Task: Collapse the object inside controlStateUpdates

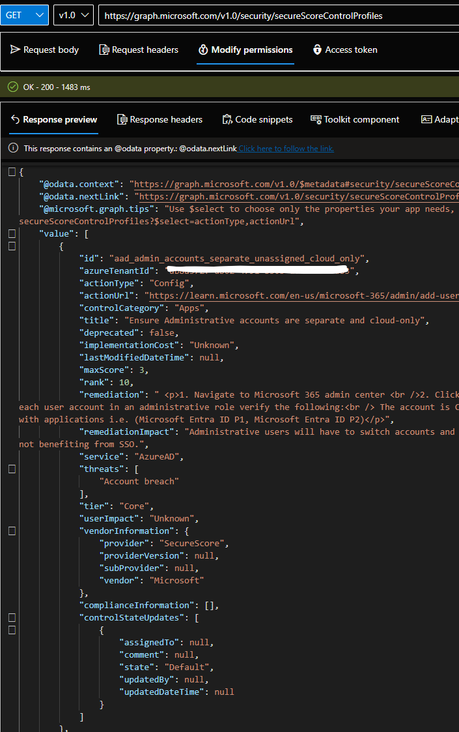Action: [12, 630]
